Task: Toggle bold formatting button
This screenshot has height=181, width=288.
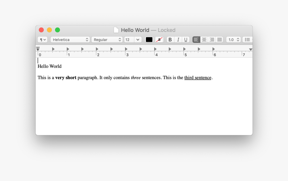Action: 170,40
